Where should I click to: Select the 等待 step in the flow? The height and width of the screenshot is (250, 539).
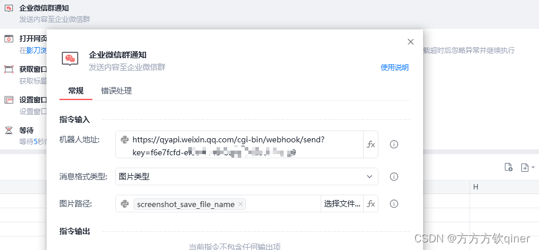[x=24, y=136]
